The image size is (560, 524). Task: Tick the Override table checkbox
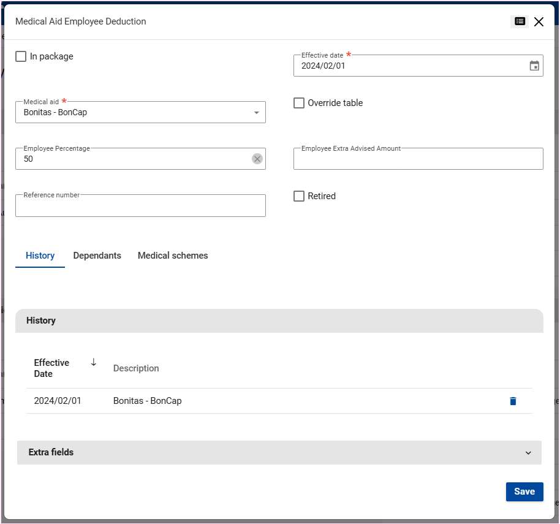(x=299, y=104)
